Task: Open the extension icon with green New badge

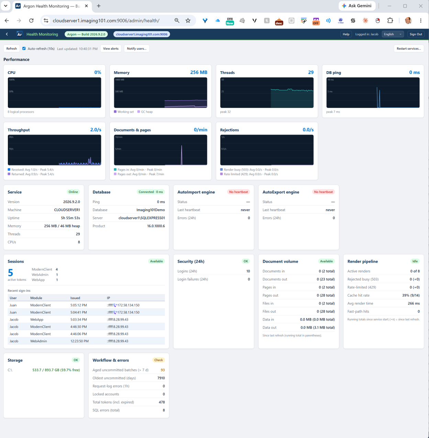Action: [x=230, y=21]
